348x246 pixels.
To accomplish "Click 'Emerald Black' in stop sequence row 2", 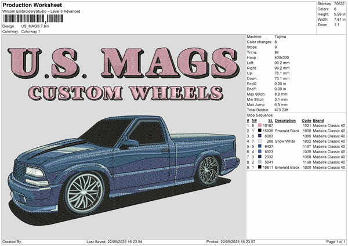I will pos(287,131).
